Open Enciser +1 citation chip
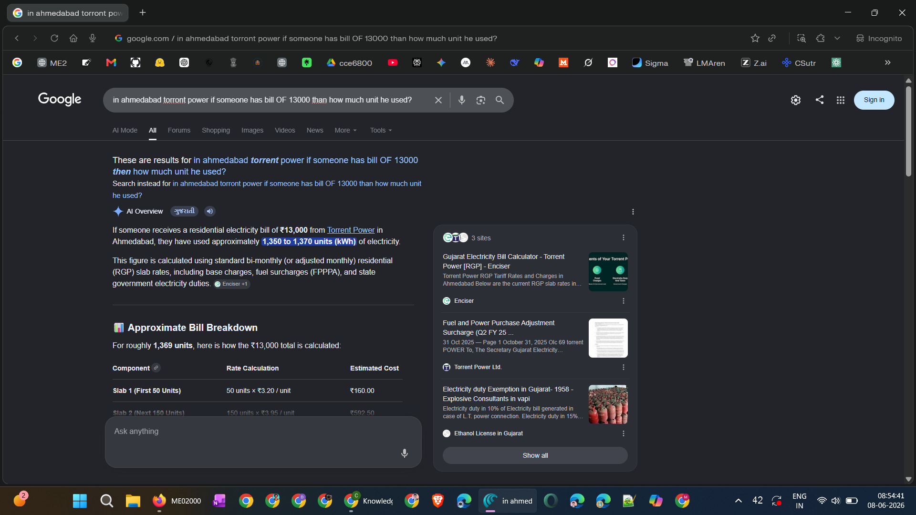Viewport: 916px width, 515px height. click(x=231, y=284)
